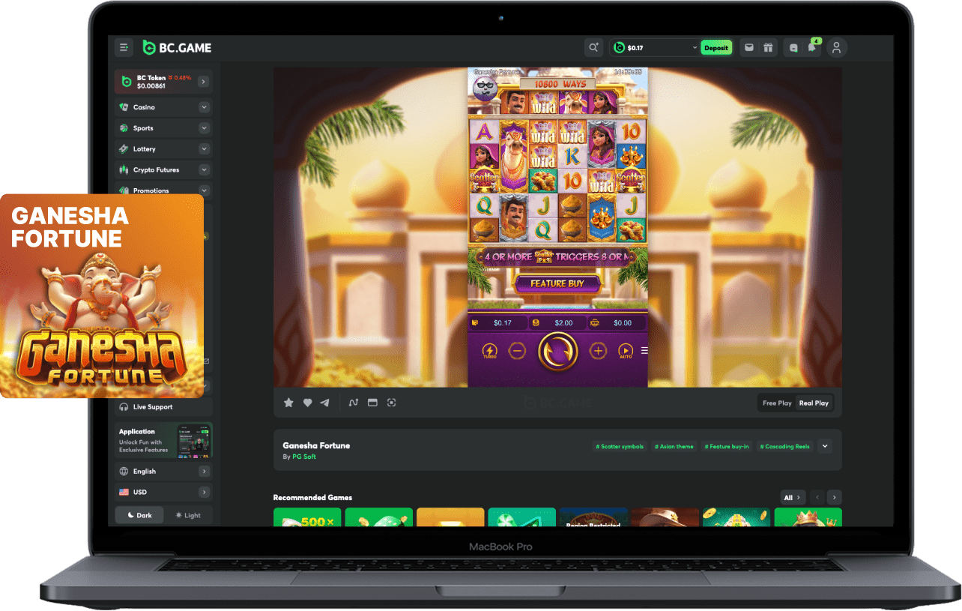Switch to Light theme
The image size is (962, 611).
[188, 515]
